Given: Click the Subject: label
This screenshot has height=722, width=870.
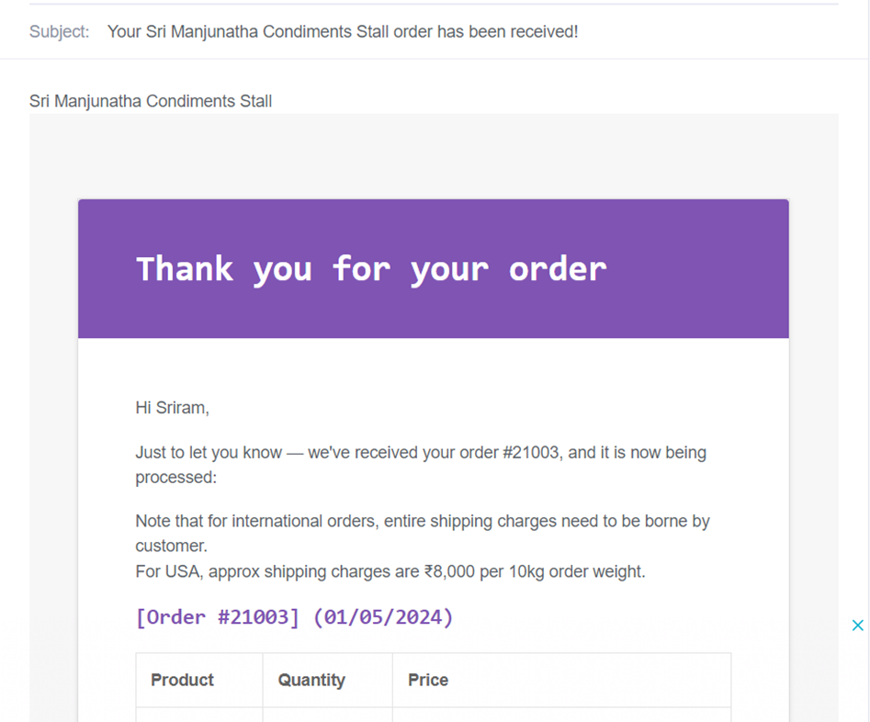Looking at the screenshot, I should (x=59, y=31).
